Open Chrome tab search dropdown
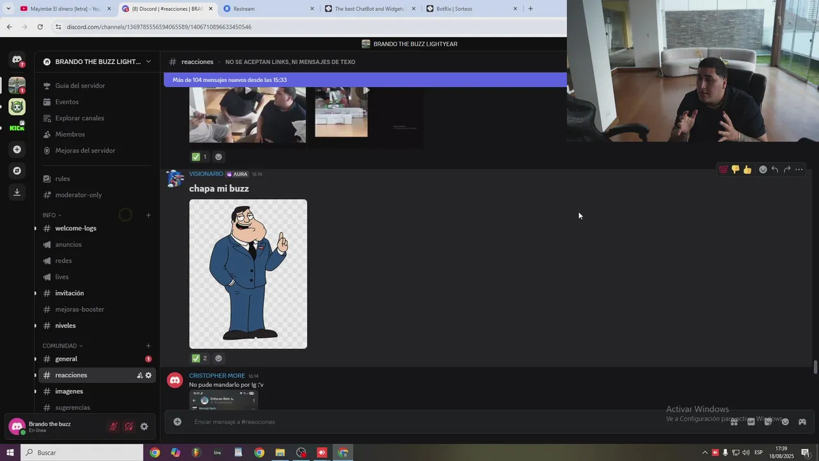 click(8, 8)
